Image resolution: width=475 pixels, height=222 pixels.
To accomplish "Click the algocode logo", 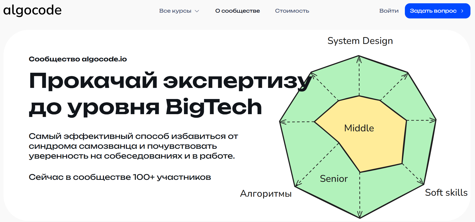I will (32, 10).
